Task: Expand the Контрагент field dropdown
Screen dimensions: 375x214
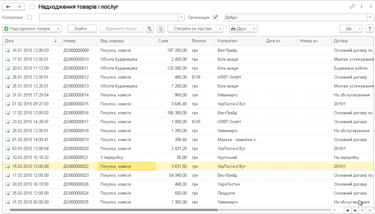Action: pyautogui.click(x=181, y=18)
